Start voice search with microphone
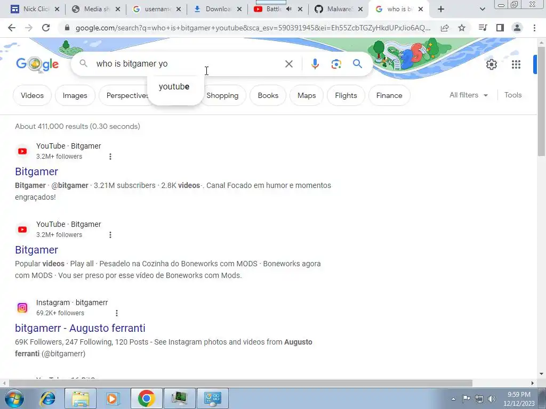Screen dimensions: 546x409 click(315, 64)
